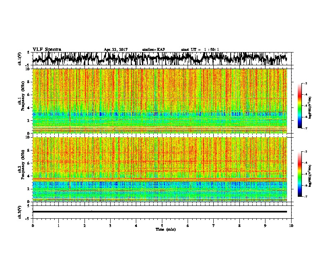Click the ch.1 frequency tick label "6"
This screenshot has width=328, height=253.
pyautogui.click(x=29, y=95)
